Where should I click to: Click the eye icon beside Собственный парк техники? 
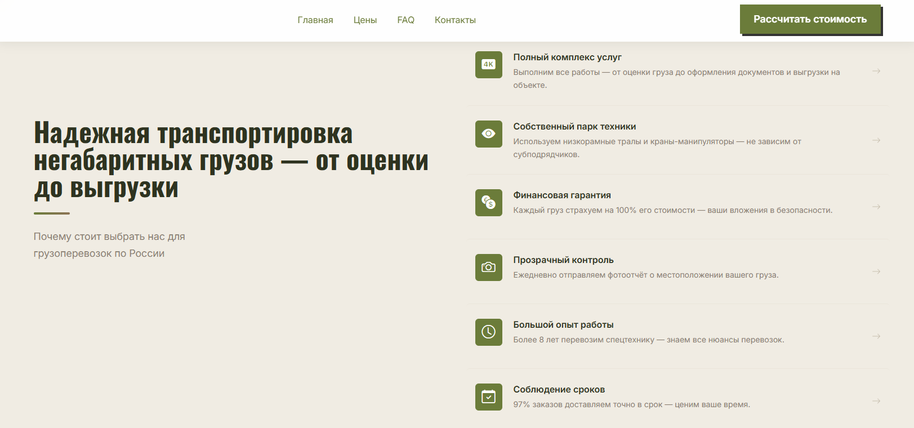point(488,134)
